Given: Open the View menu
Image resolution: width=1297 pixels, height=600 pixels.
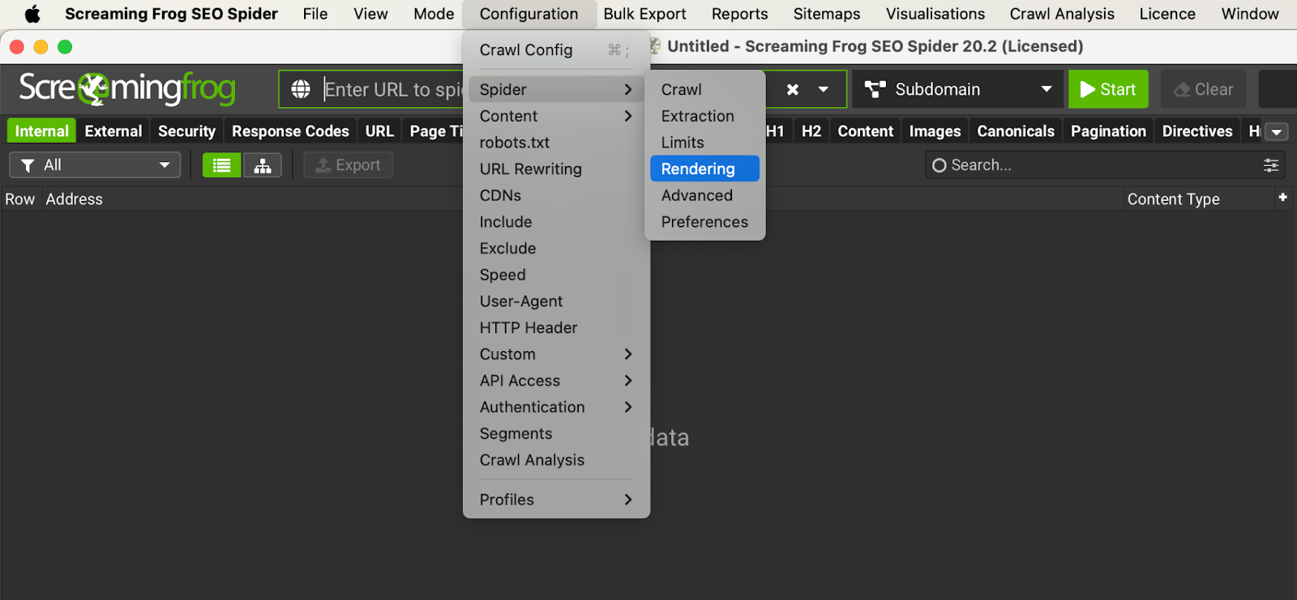Looking at the screenshot, I should point(370,14).
